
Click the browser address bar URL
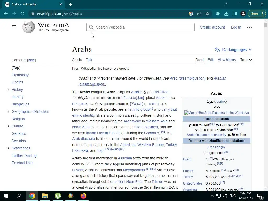click(59, 14)
